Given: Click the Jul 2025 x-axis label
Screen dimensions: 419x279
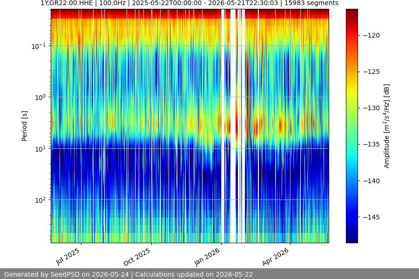Looking at the screenshot, I should (68, 257).
